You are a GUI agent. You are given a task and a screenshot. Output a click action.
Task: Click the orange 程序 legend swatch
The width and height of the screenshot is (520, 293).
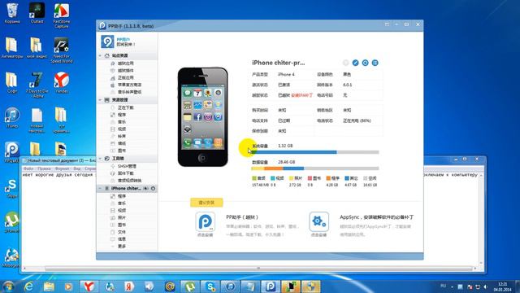coord(328,178)
